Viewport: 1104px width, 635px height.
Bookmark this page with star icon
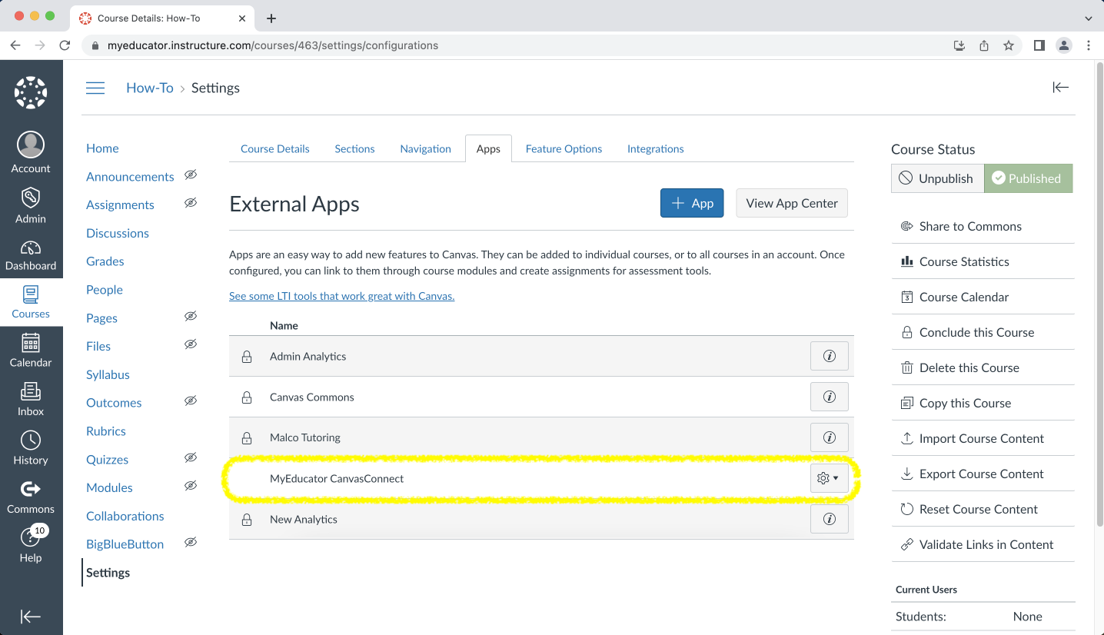pyautogui.click(x=1009, y=45)
